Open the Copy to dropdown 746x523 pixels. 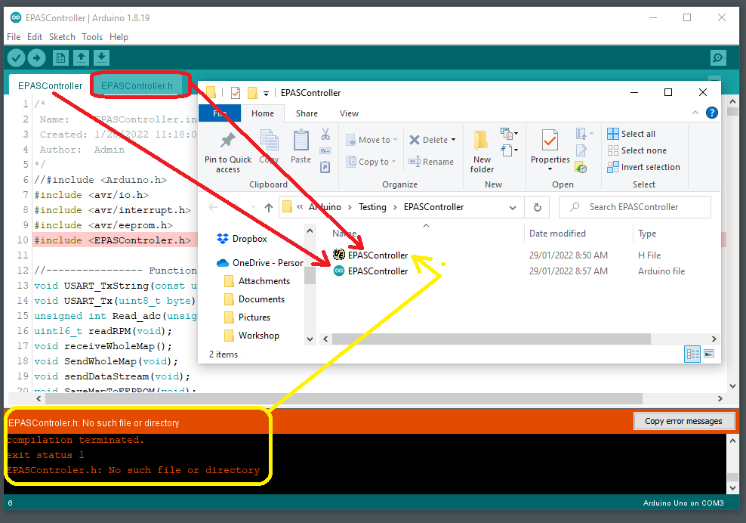371,161
